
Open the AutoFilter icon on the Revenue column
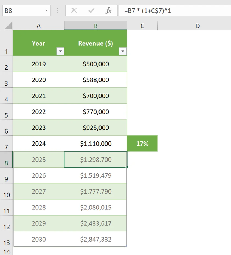click(x=123, y=51)
